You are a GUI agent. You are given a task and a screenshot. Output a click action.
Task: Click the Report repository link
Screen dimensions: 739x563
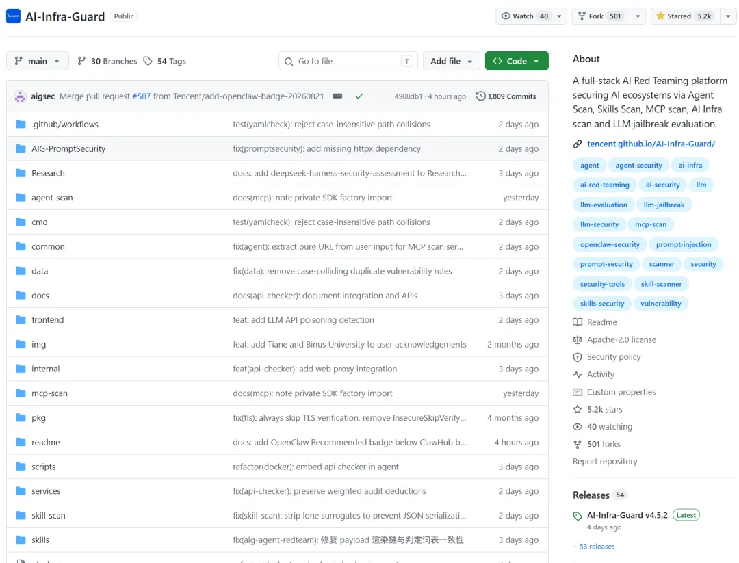tap(605, 462)
